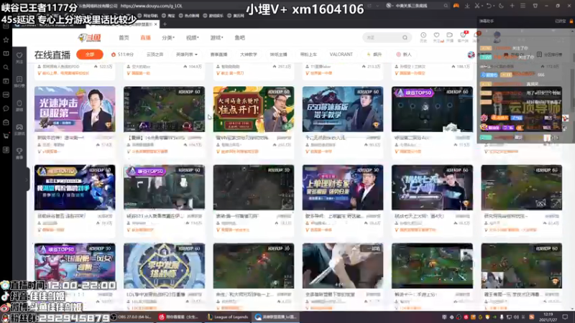Image resolution: width=575 pixels, height=323 pixels.
Task: Select the 新人 newcomers filter
Action: (404, 55)
